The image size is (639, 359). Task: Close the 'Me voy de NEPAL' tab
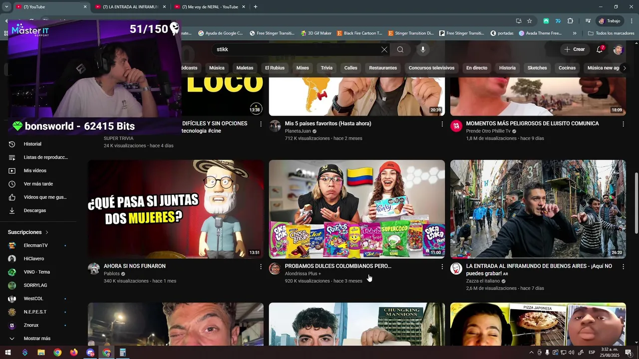pos(244,7)
